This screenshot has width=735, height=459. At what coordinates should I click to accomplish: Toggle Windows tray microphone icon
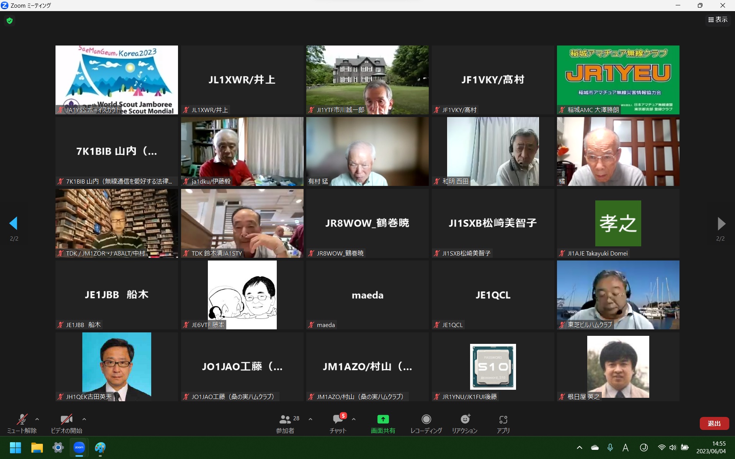pyautogui.click(x=610, y=448)
